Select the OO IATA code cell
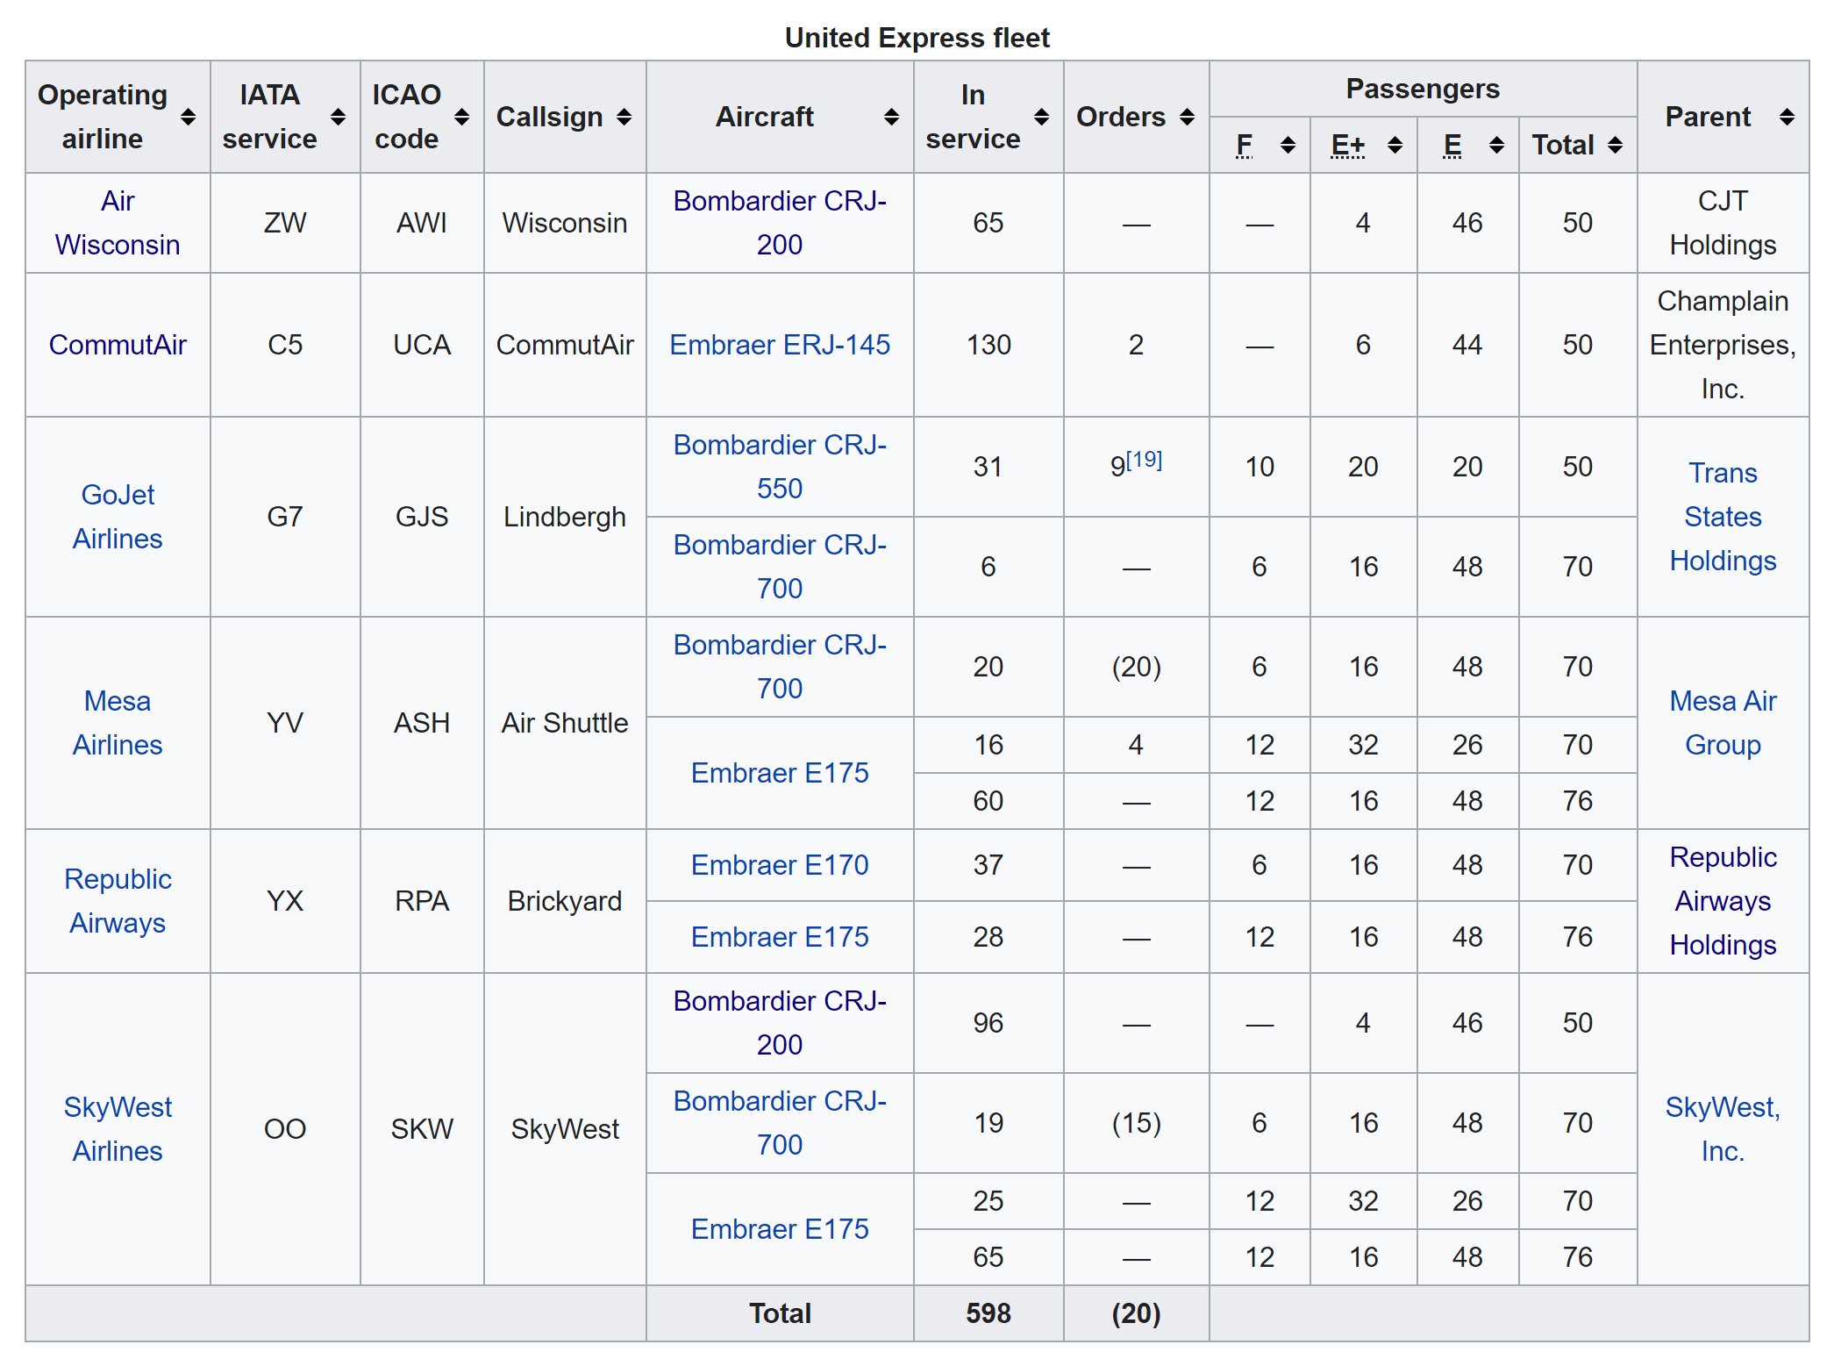This screenshot has width=1834, height=1366. pos(285,1129)
